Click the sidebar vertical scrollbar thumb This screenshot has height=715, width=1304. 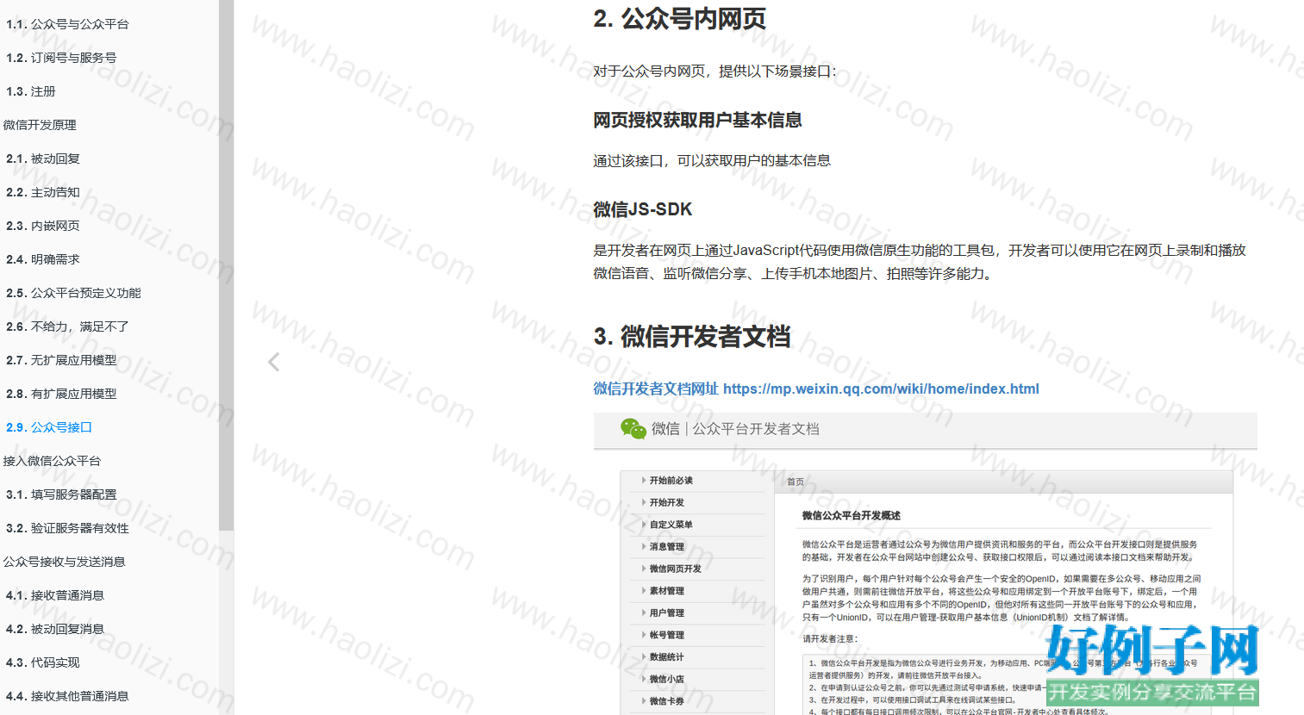tap(226, 265)
